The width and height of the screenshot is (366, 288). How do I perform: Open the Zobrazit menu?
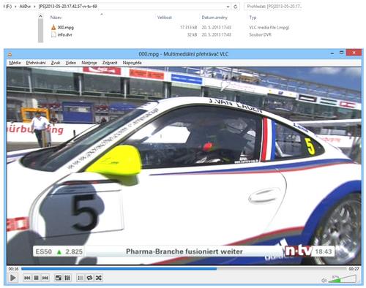point(110,63)
